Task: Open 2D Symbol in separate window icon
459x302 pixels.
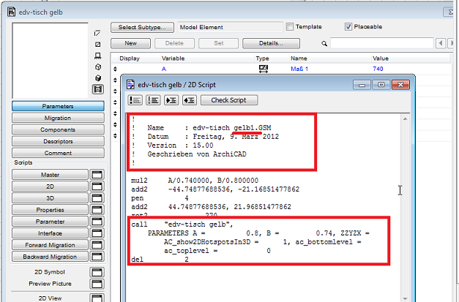Action: point(97,272)
